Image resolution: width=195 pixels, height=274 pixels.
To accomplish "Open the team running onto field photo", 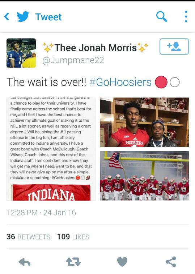I will pos(144,176).
